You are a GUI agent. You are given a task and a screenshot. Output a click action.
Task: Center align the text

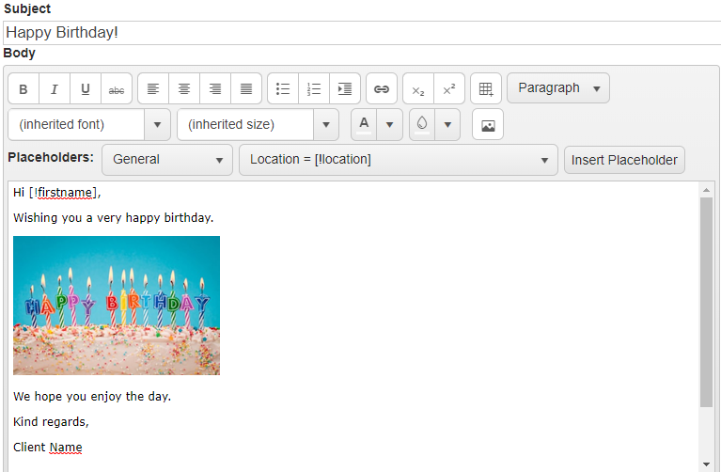click(184, 88)
